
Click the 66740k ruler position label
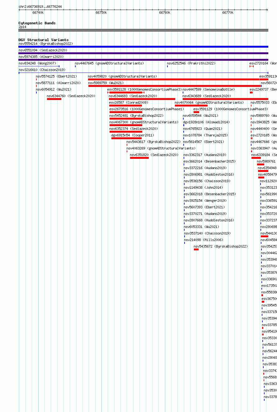38,12
